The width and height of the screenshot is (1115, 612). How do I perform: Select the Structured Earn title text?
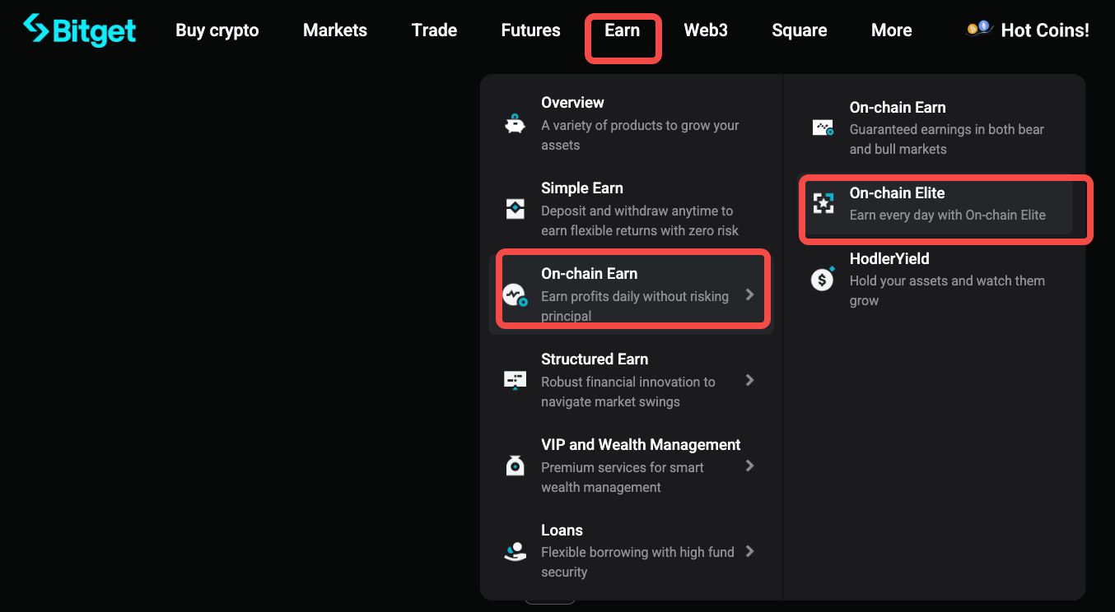[595, 359]
